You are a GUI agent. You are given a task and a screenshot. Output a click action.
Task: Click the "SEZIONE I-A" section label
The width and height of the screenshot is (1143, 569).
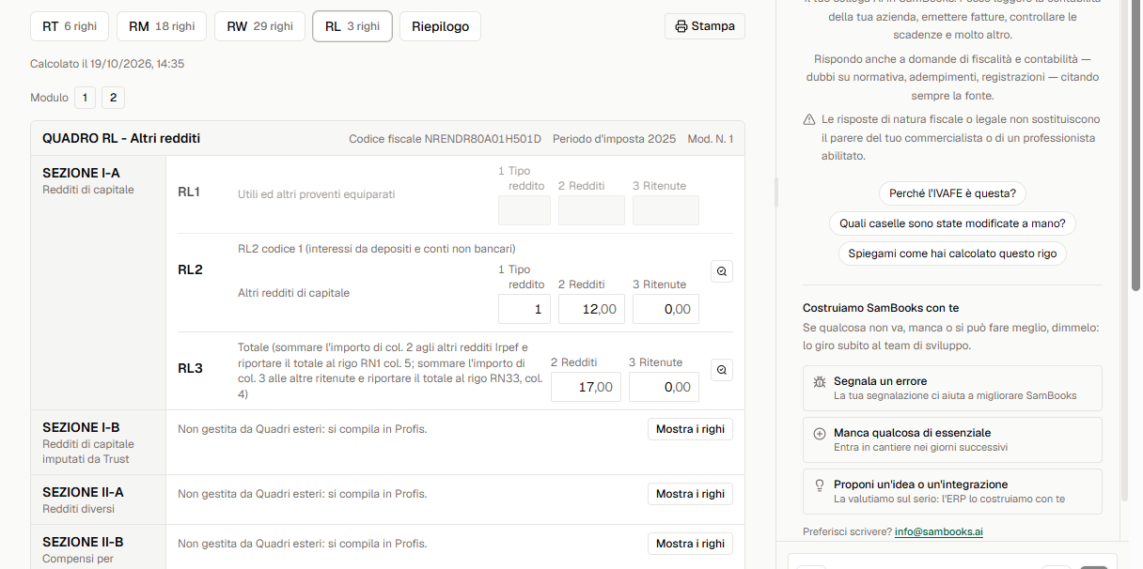(81, 173)
